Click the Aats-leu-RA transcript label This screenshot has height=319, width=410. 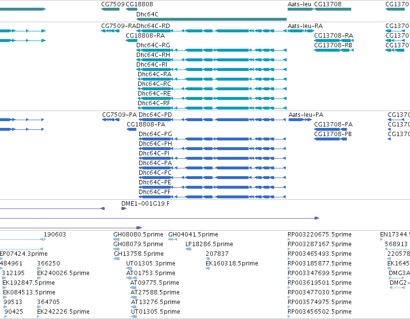305,26
